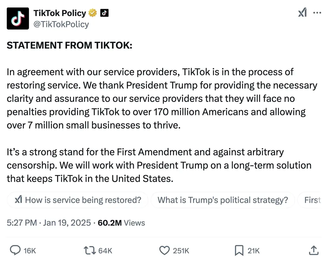Toggle repost for this statement
The width and height of the screenshot is (327, 261).
pos(90,250)
